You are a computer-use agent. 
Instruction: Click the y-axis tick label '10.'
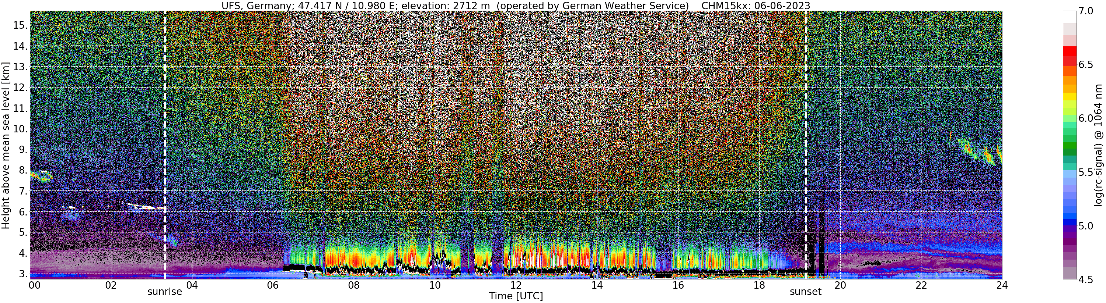(x=20, y=129)
